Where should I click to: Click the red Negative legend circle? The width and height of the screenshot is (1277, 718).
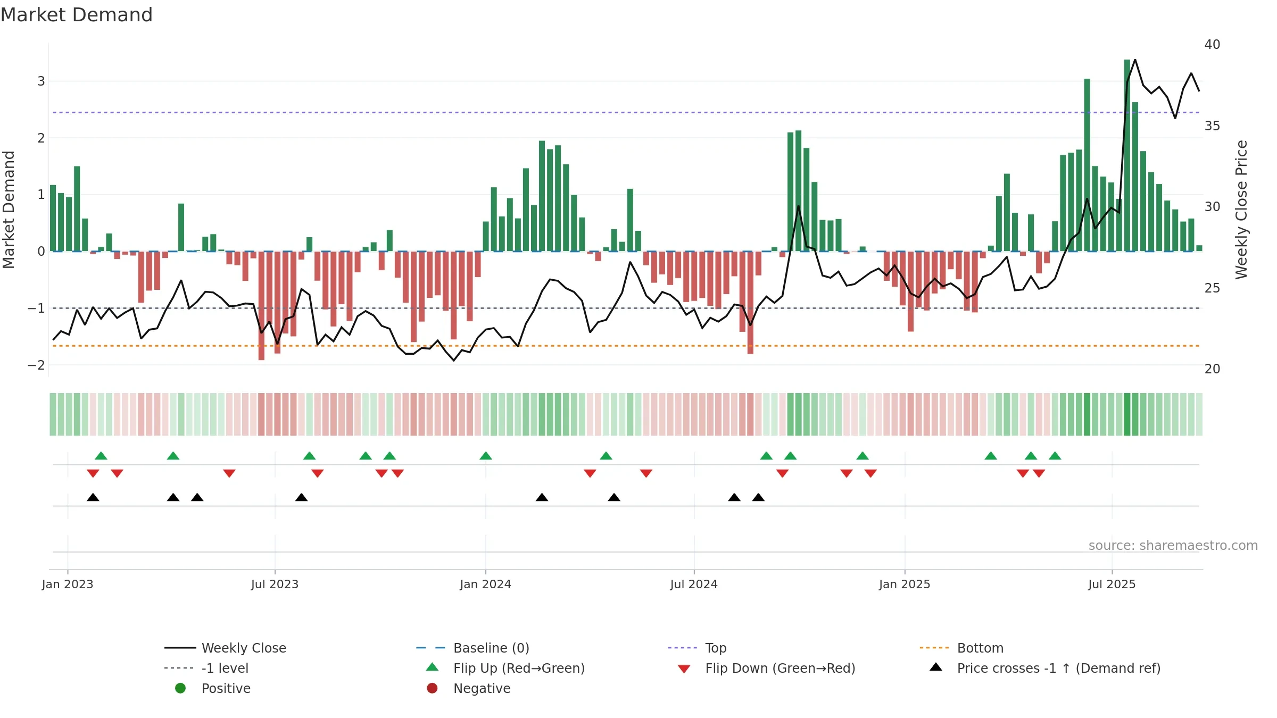[x=432, y=688]
